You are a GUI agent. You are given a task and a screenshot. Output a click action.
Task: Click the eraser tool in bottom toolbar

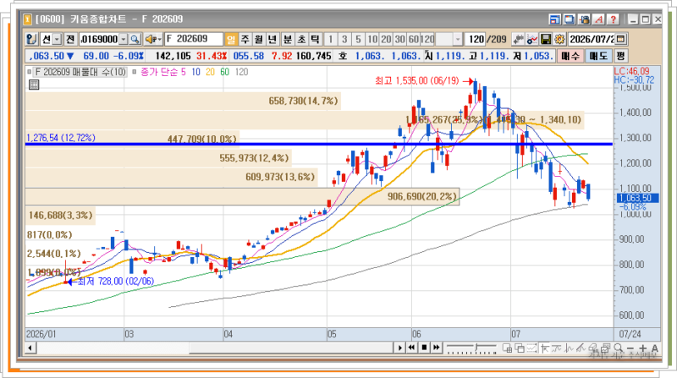pyautogui.click(x=594, y=348)
